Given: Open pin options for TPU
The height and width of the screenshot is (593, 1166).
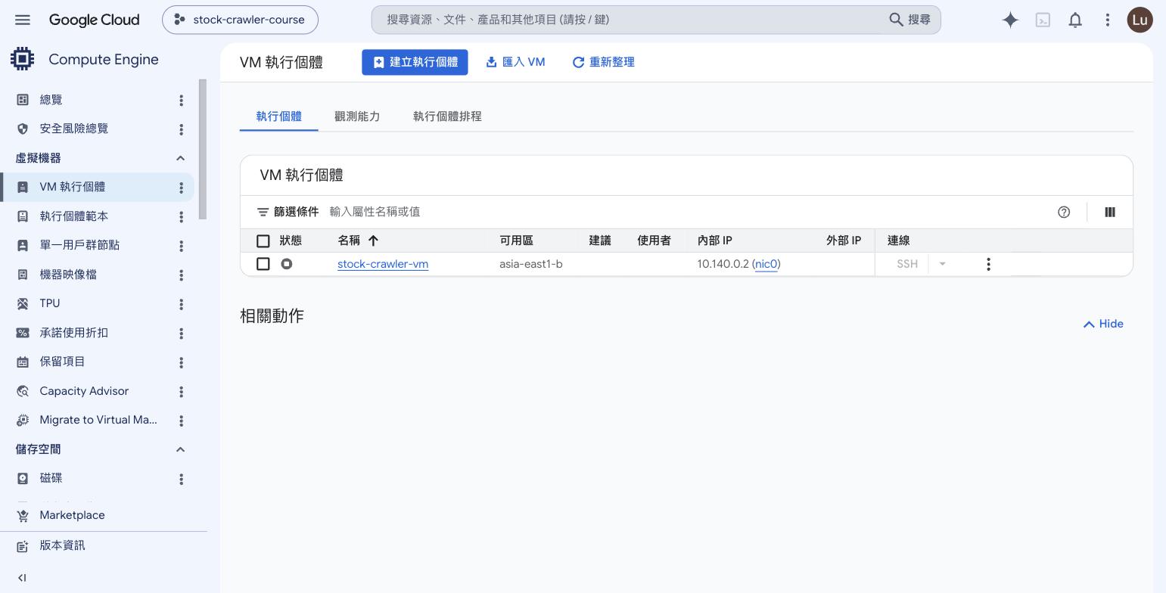Looking at the screenshot, I should [x=181, y=304].
